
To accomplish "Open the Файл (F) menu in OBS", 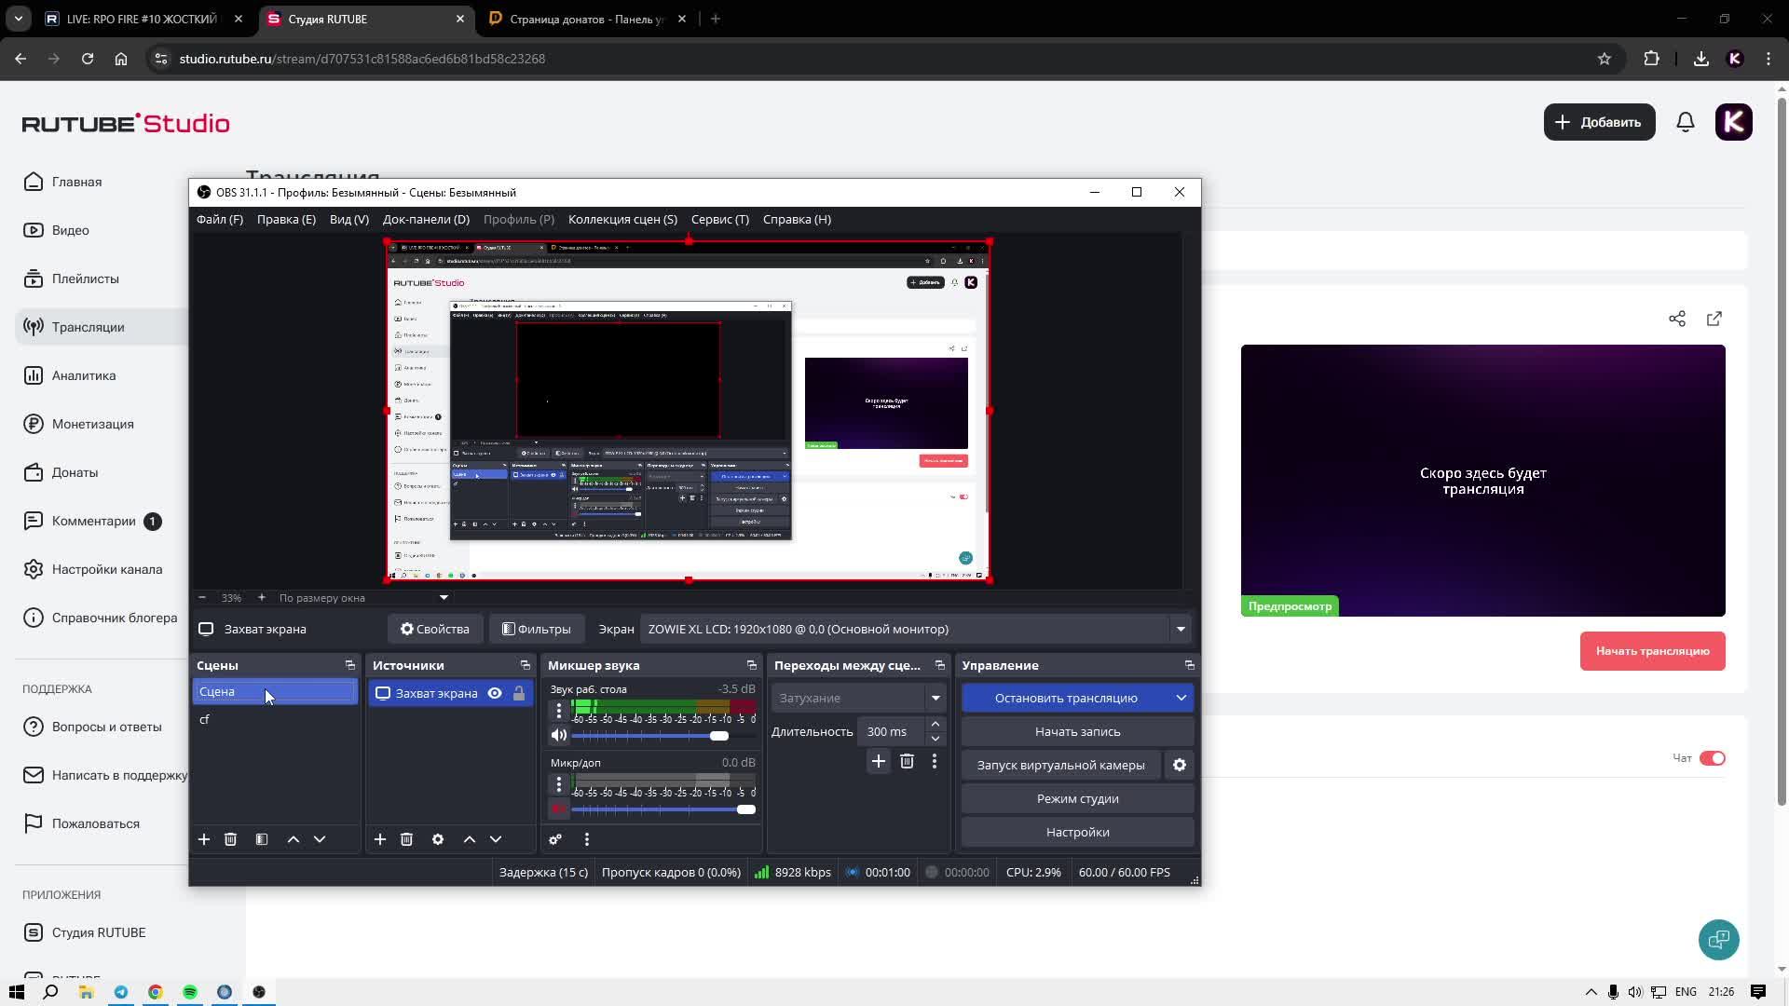I will [220, 219].
